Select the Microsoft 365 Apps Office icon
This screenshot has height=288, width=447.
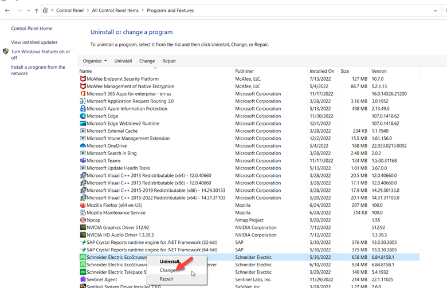click(83, 94)
